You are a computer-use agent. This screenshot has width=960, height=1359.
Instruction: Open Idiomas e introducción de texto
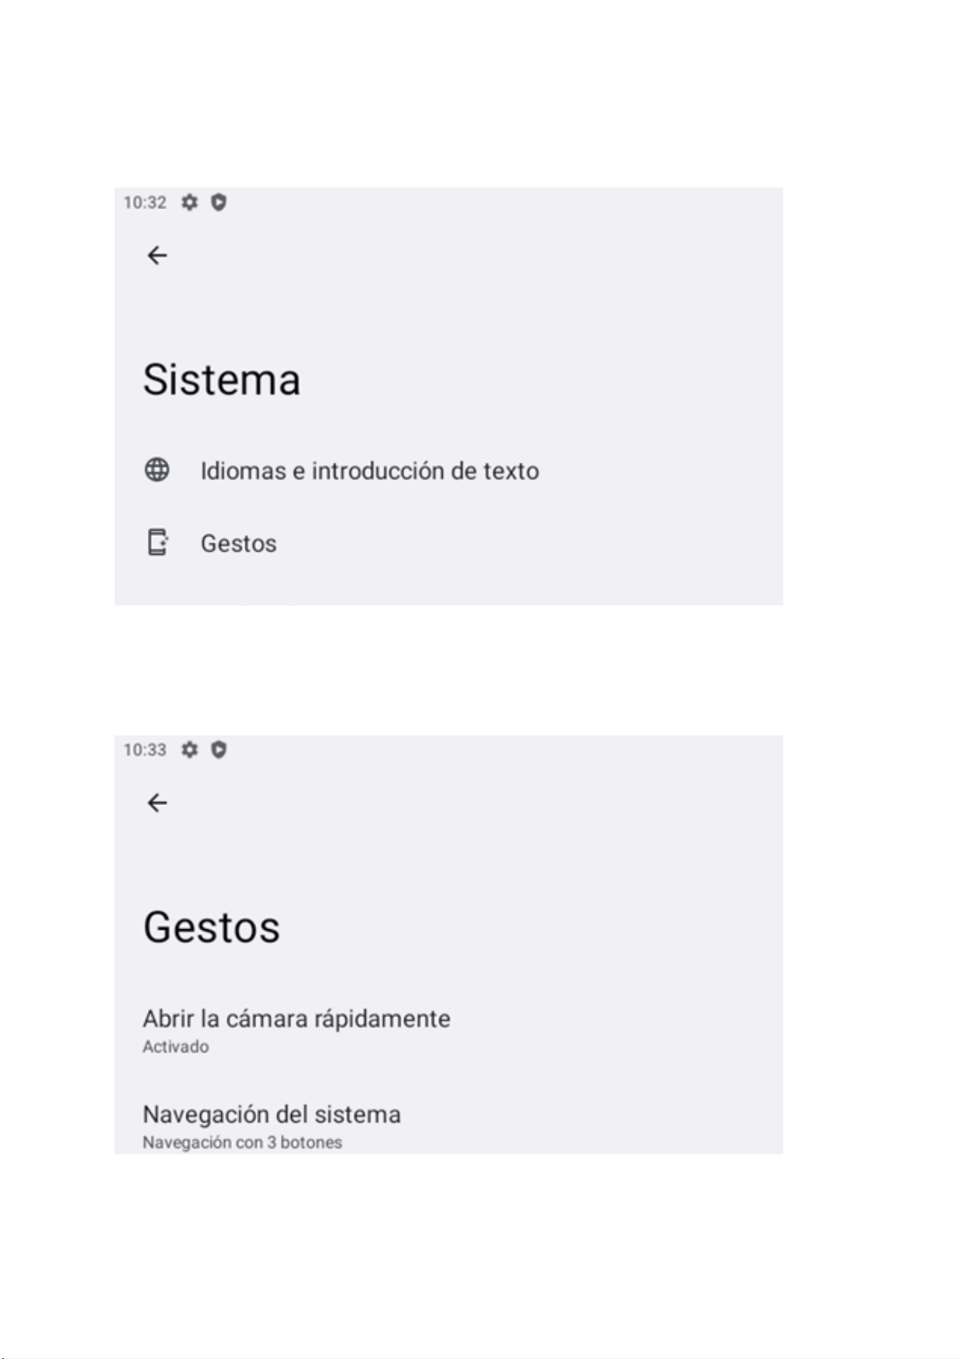[448, 470]
